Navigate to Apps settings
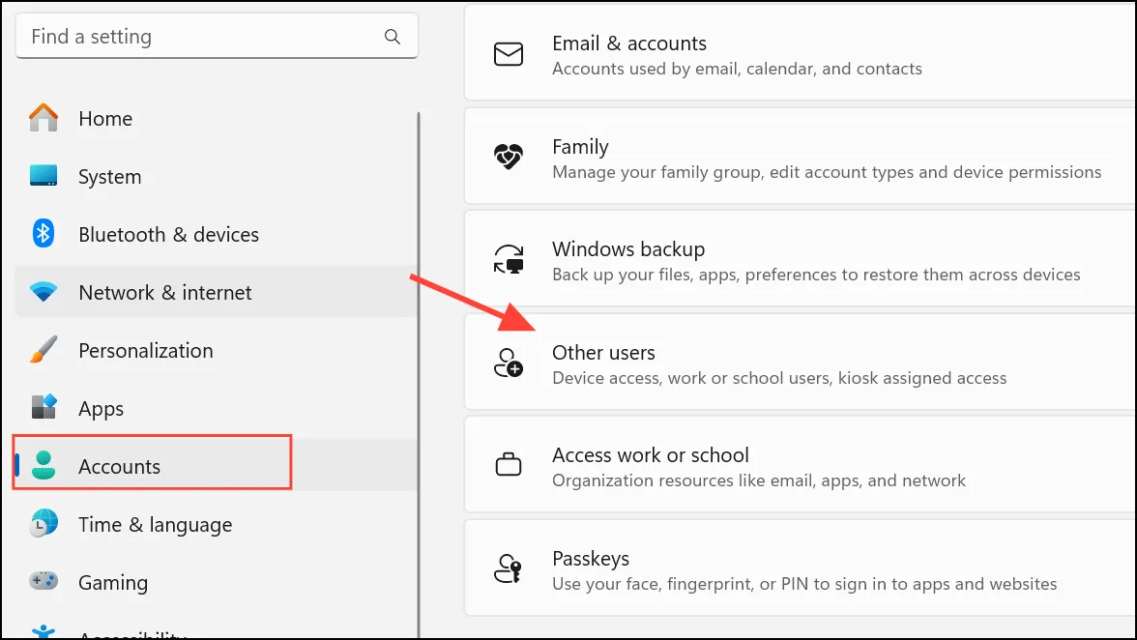 [217, 408]
